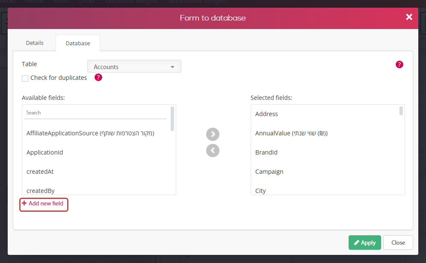Select the Database tab

(78, 43)
